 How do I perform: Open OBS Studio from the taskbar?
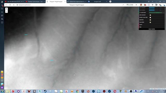[131, 91]
